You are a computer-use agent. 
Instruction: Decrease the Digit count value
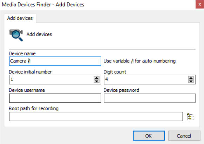pos(191,81)
